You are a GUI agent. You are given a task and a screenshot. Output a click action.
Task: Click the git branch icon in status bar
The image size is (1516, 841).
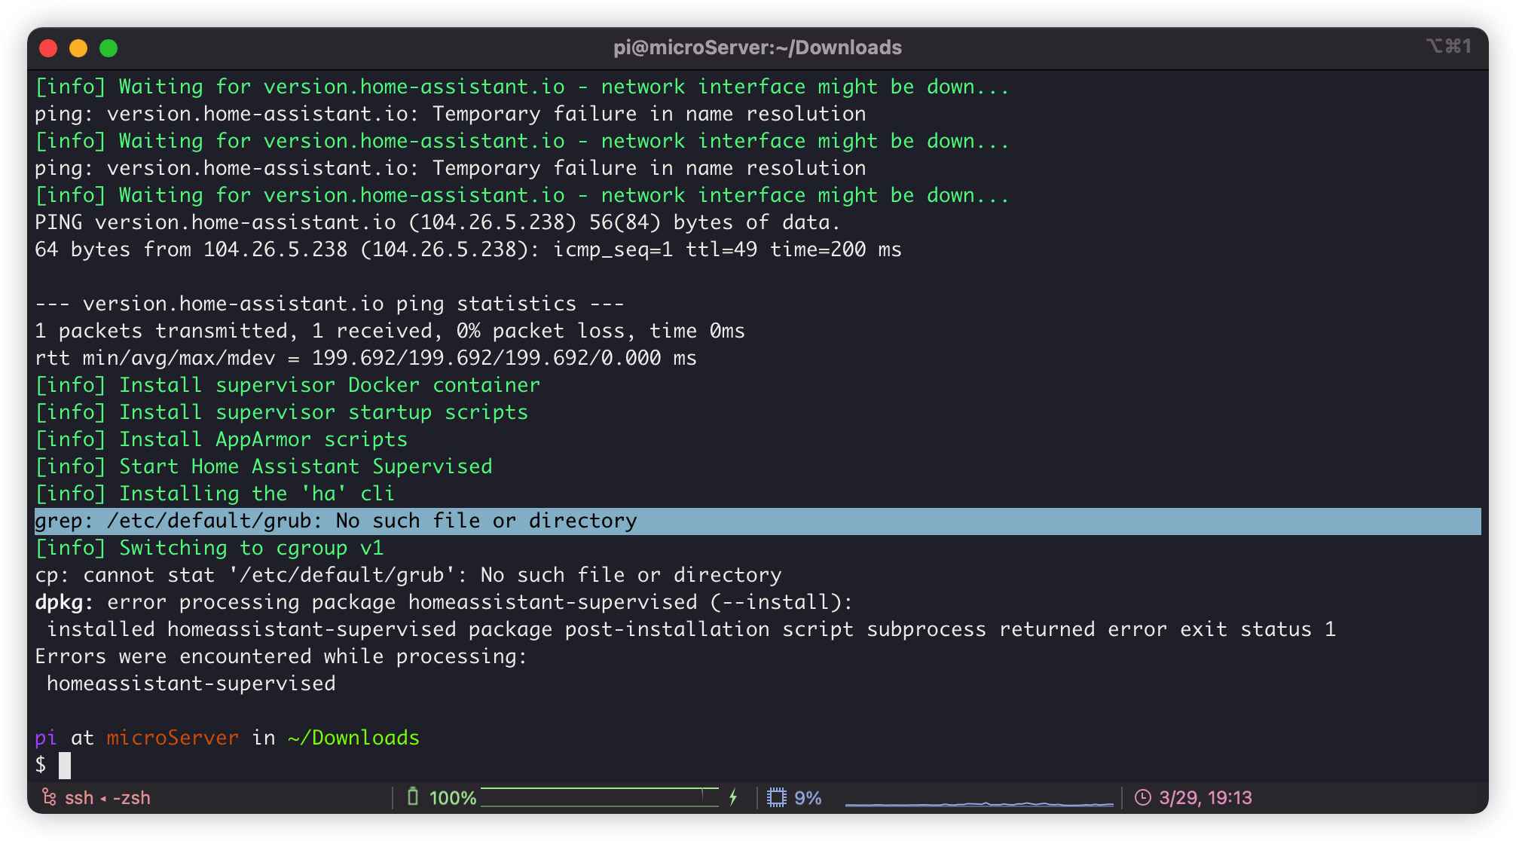pos(49,797)
